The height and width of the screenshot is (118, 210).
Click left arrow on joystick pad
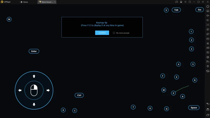click(20, 90)
